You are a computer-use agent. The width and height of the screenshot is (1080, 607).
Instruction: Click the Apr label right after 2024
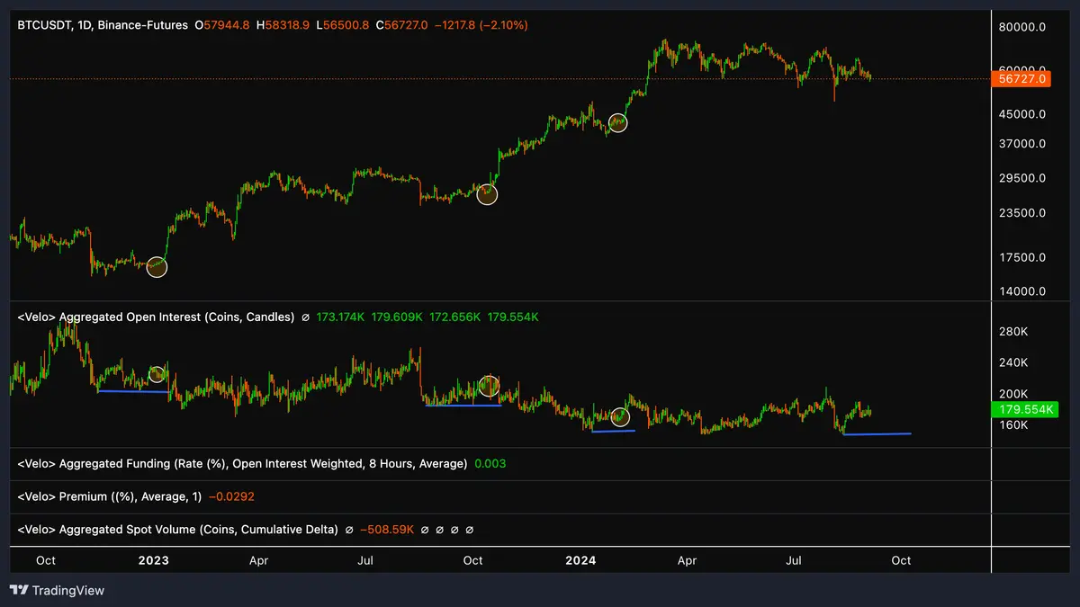(687, 560)
